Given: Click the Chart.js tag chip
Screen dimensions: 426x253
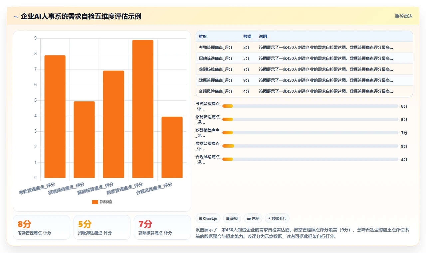Looking at the screenshot, I should click(208, 218).
